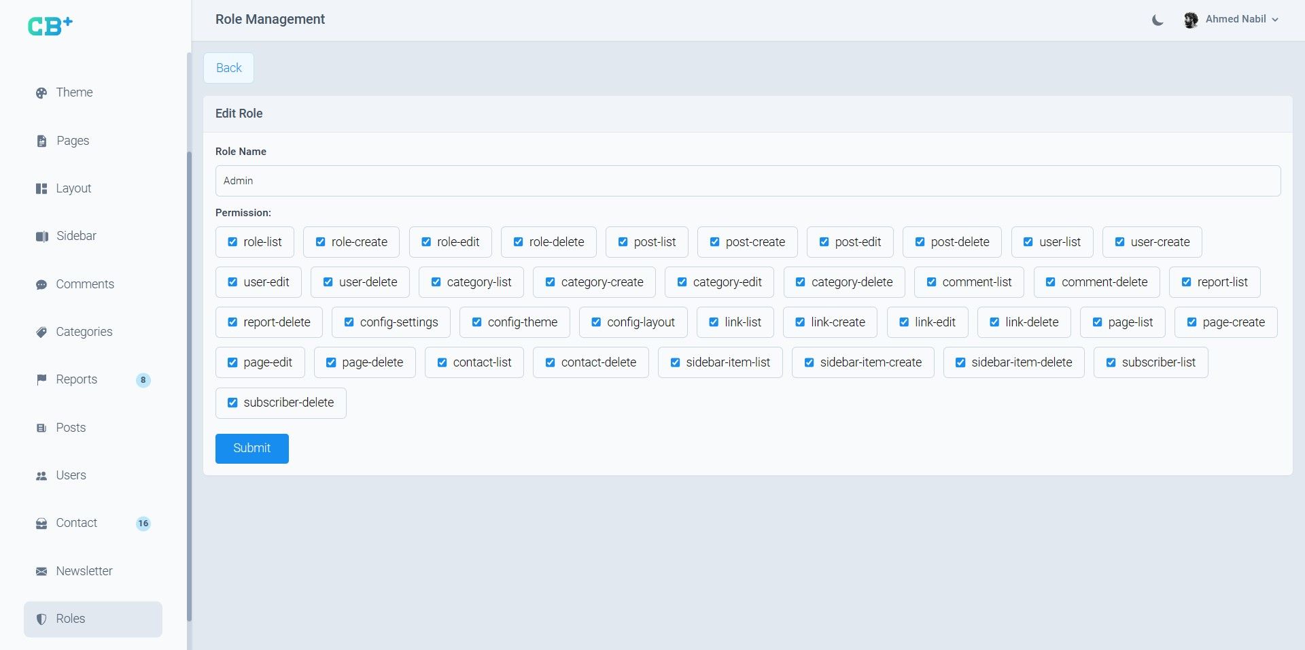
Task: Click the Comments speech bubble icon
Action: (41, 285)
